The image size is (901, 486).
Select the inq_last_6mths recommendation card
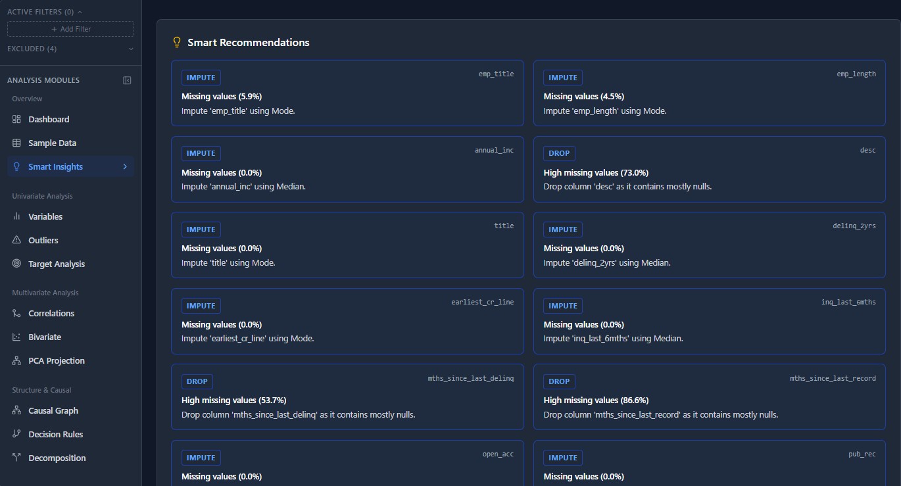point(709,321)
